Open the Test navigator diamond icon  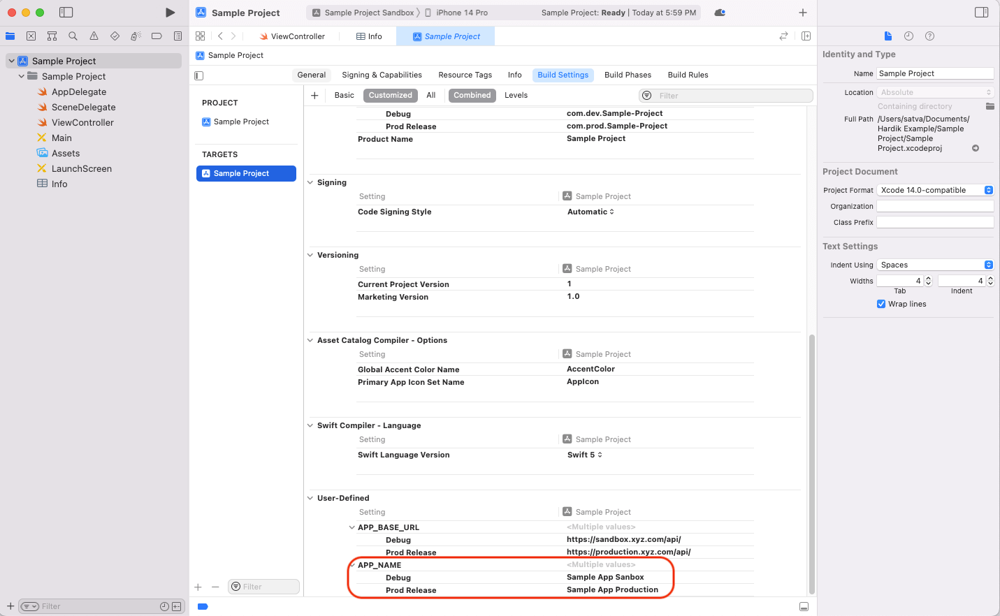click(115, 36)
